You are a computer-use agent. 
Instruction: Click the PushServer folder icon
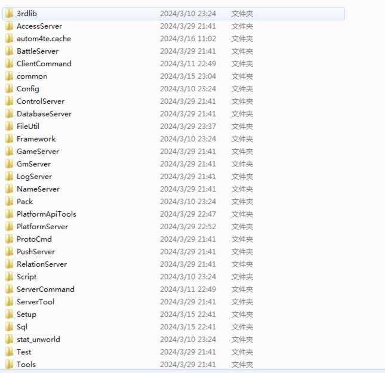coord(9,251)
